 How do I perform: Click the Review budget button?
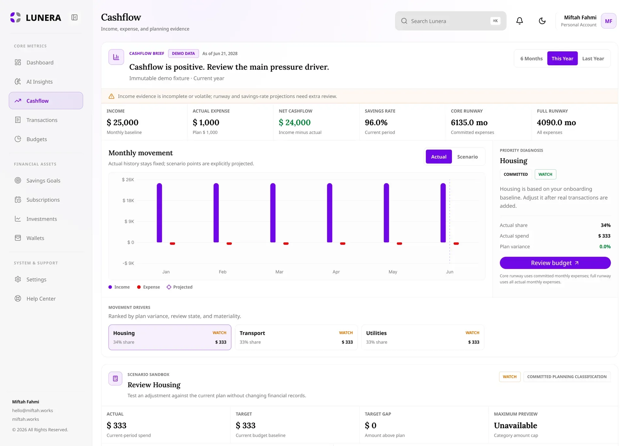tap(555, 263)
